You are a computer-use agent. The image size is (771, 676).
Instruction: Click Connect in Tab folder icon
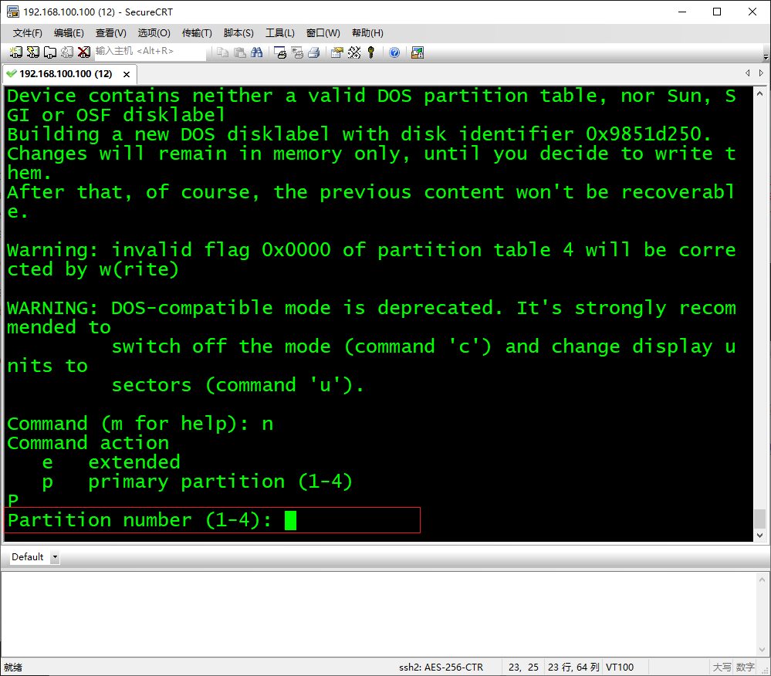click(x=50, y=52)
